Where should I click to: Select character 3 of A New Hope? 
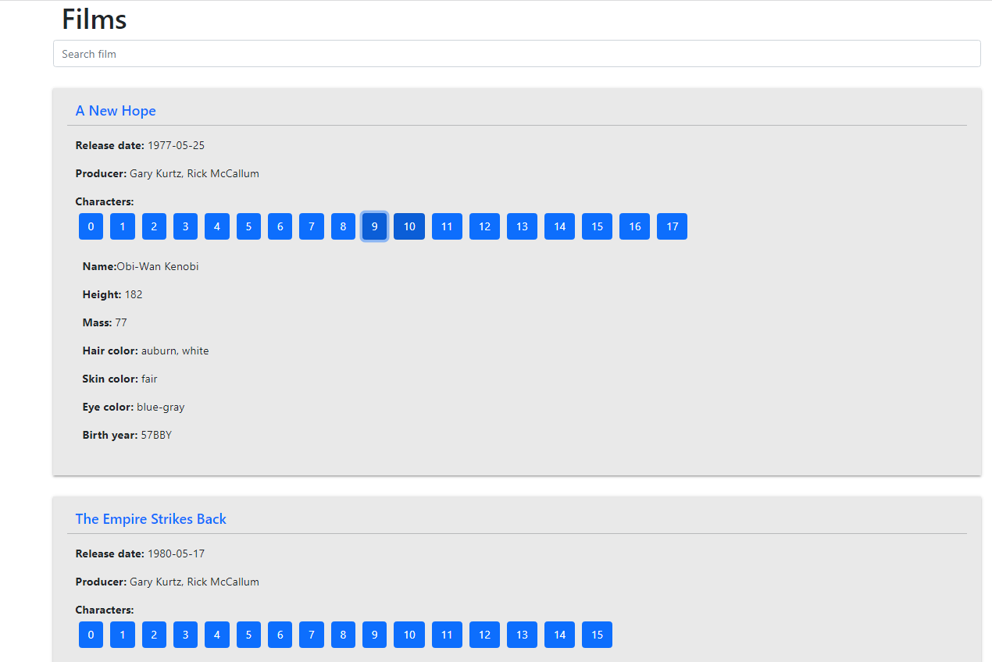click(185, 226)
